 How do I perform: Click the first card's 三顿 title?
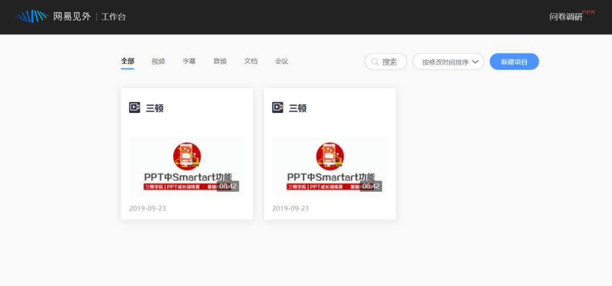pyautogui.click(x=155, y=108)
